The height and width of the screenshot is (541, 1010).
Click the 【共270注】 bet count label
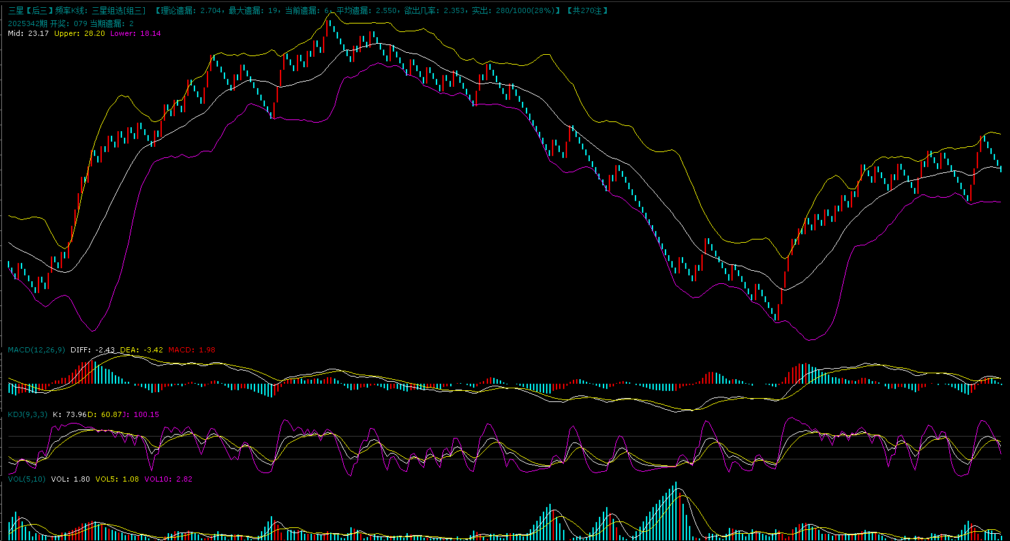pos(587,10)
